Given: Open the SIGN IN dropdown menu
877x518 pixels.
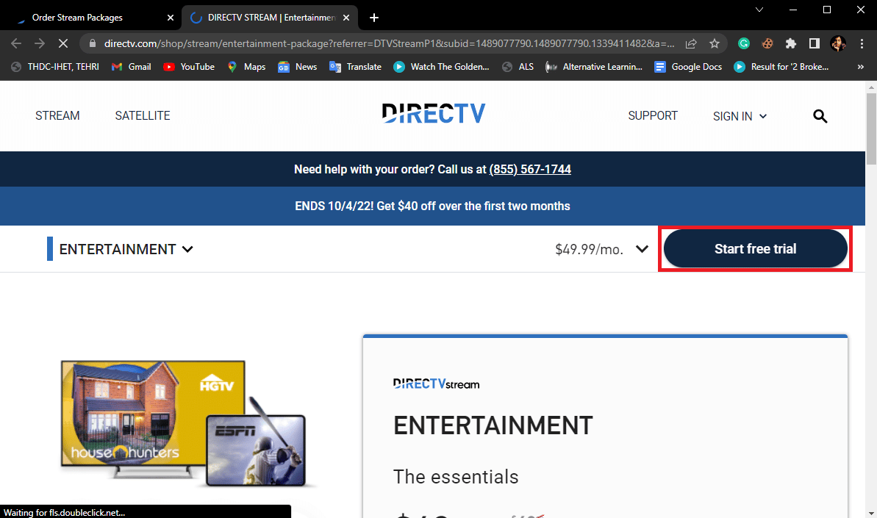Looking at the screenshot, I should (x=740, y=116).
